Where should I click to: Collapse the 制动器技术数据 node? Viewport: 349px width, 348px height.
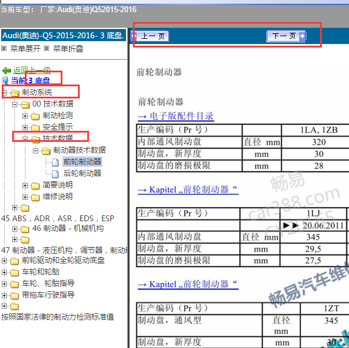pyautogui.click(x=35, y=151)
